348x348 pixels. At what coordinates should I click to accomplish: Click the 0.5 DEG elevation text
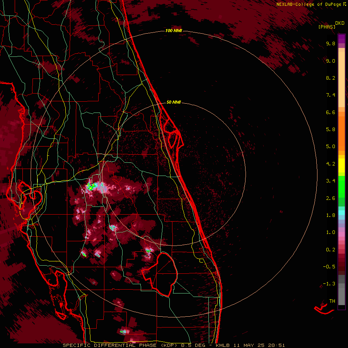(193, 345)
